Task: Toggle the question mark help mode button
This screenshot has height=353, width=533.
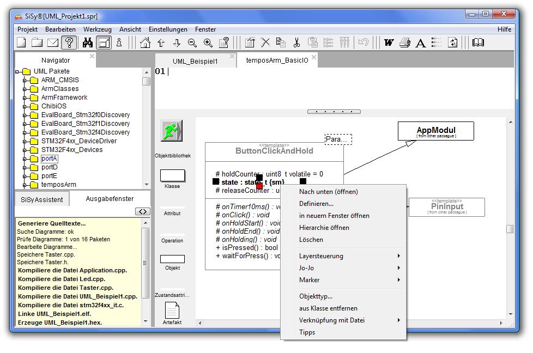Action: (69, 42)
